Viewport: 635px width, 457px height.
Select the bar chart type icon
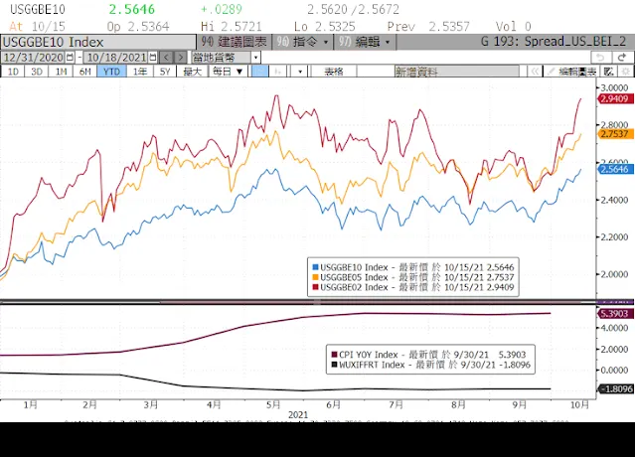pyautogui.click(x=278, y=72)
